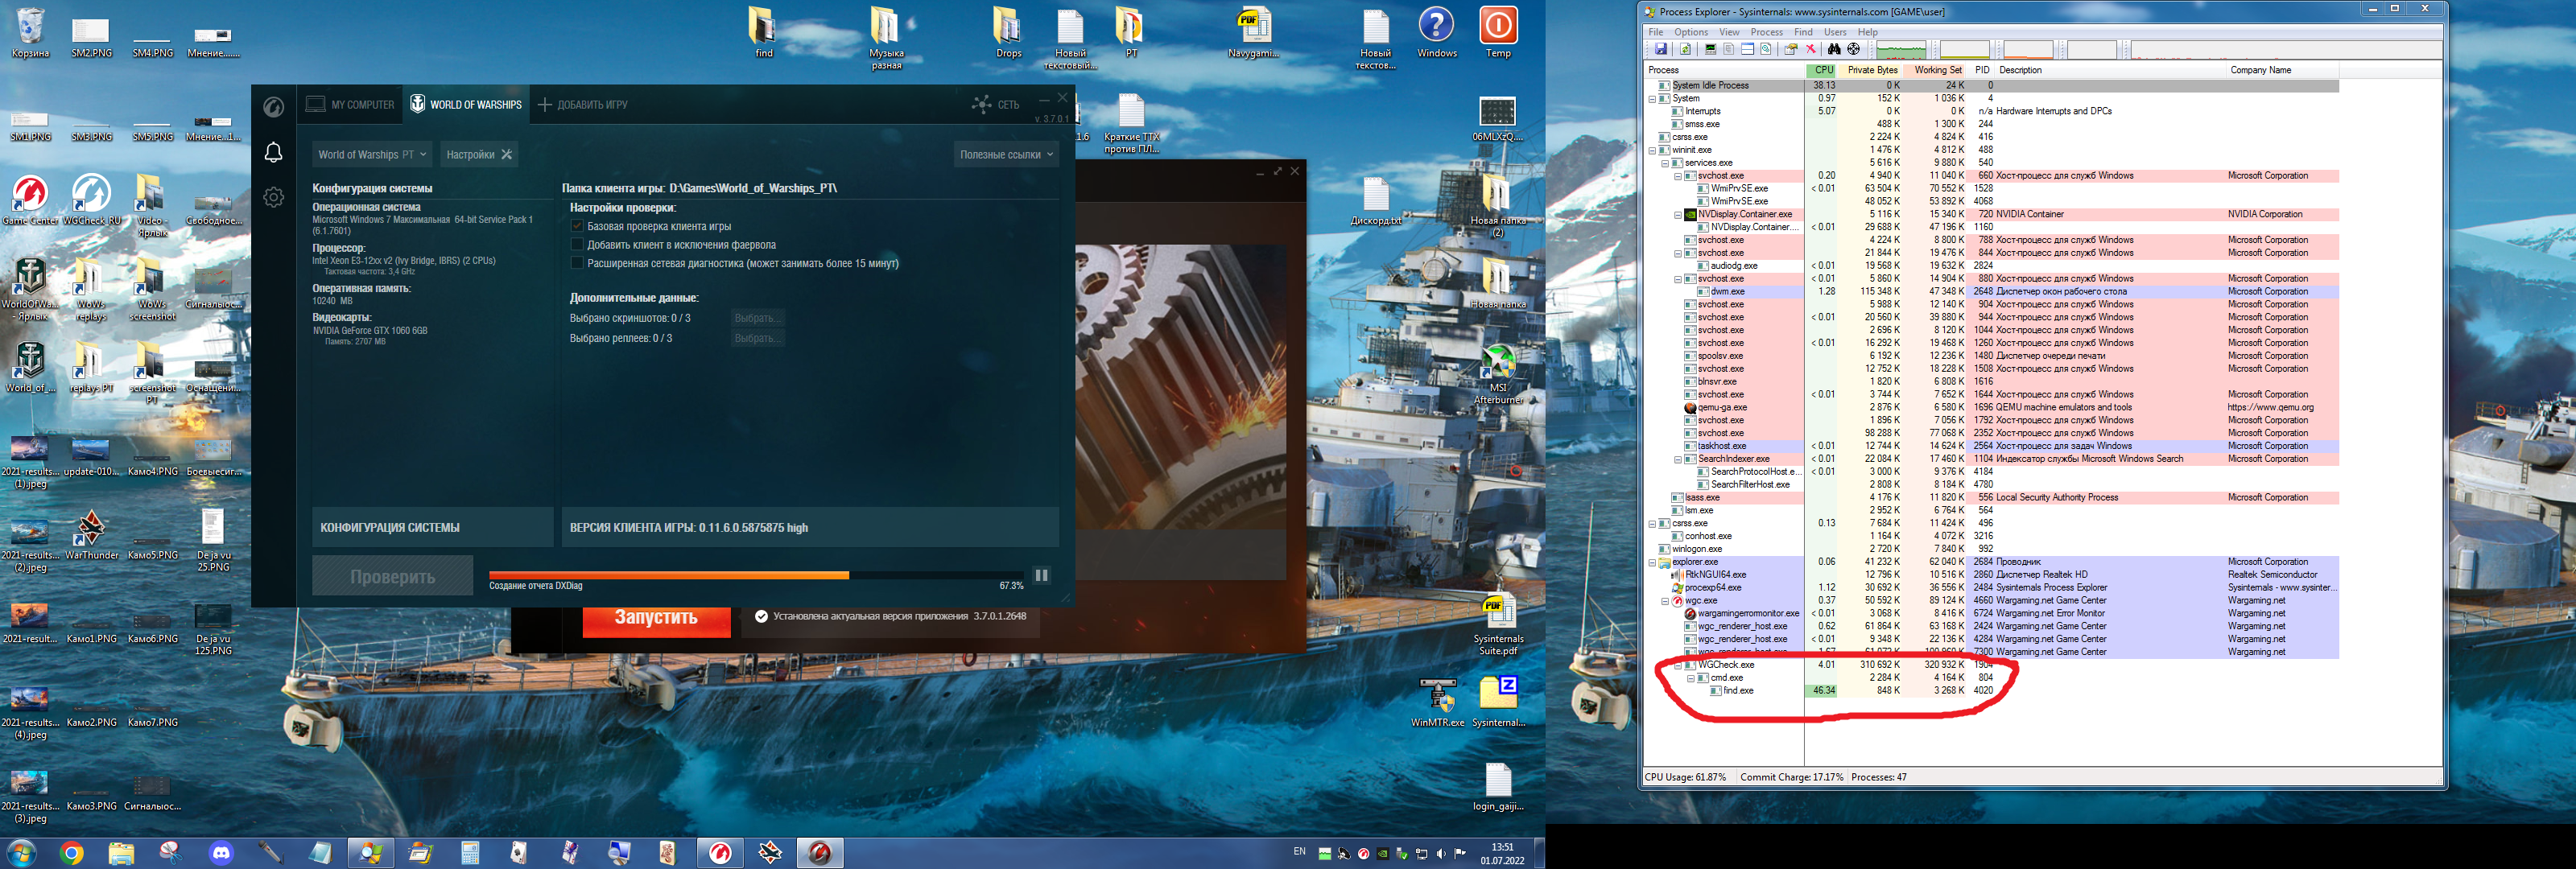Open Google Chrome from the taskbar
Viewport: 2576px width, 869px height.
coord(71,853)
